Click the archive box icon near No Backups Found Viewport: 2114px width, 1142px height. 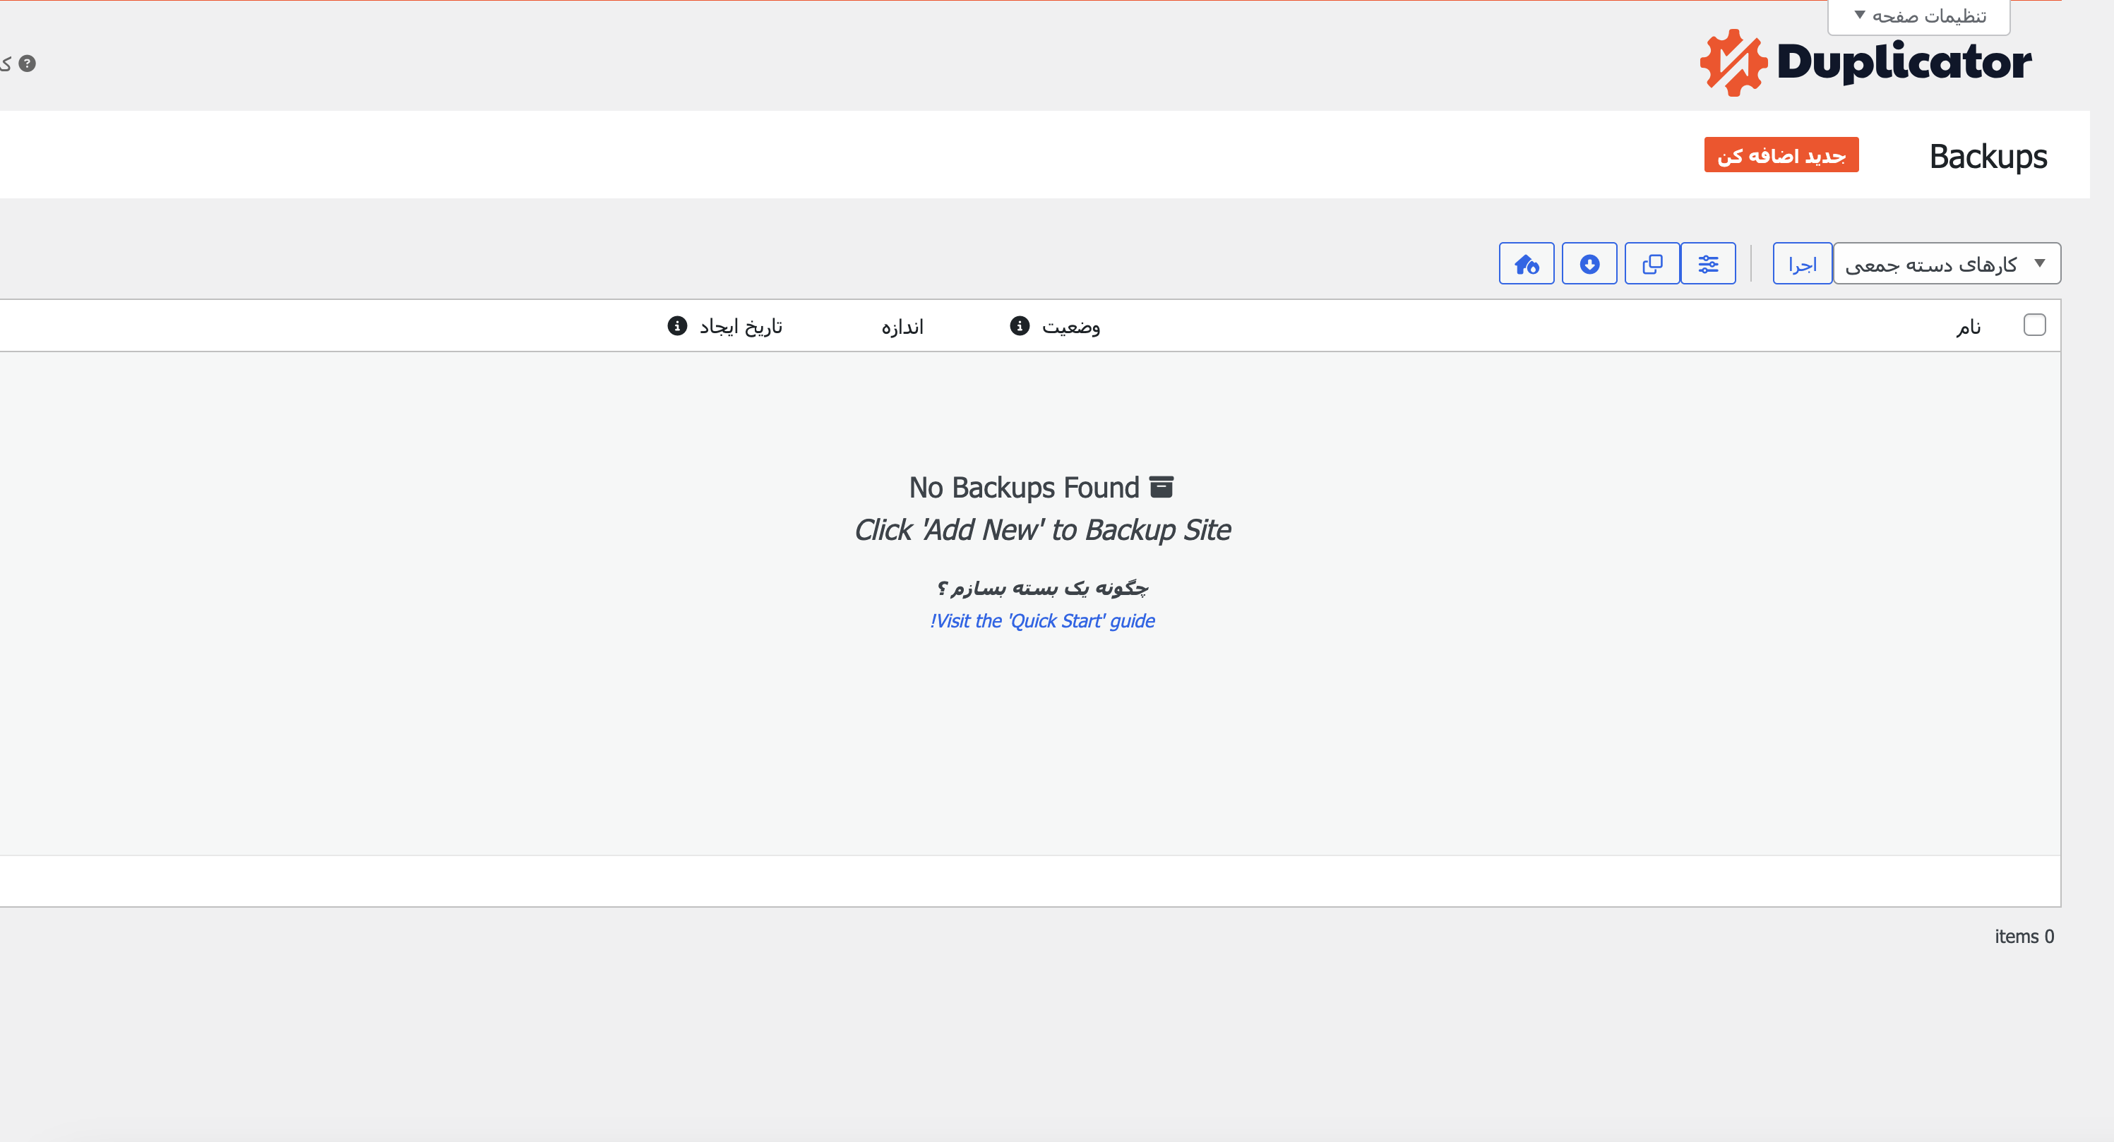click(1161, 486)
